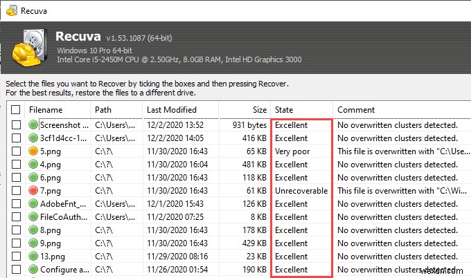Click green status icon of 9.png
The width and height of the screenshot is (471, 278).
tap(33, 243)
